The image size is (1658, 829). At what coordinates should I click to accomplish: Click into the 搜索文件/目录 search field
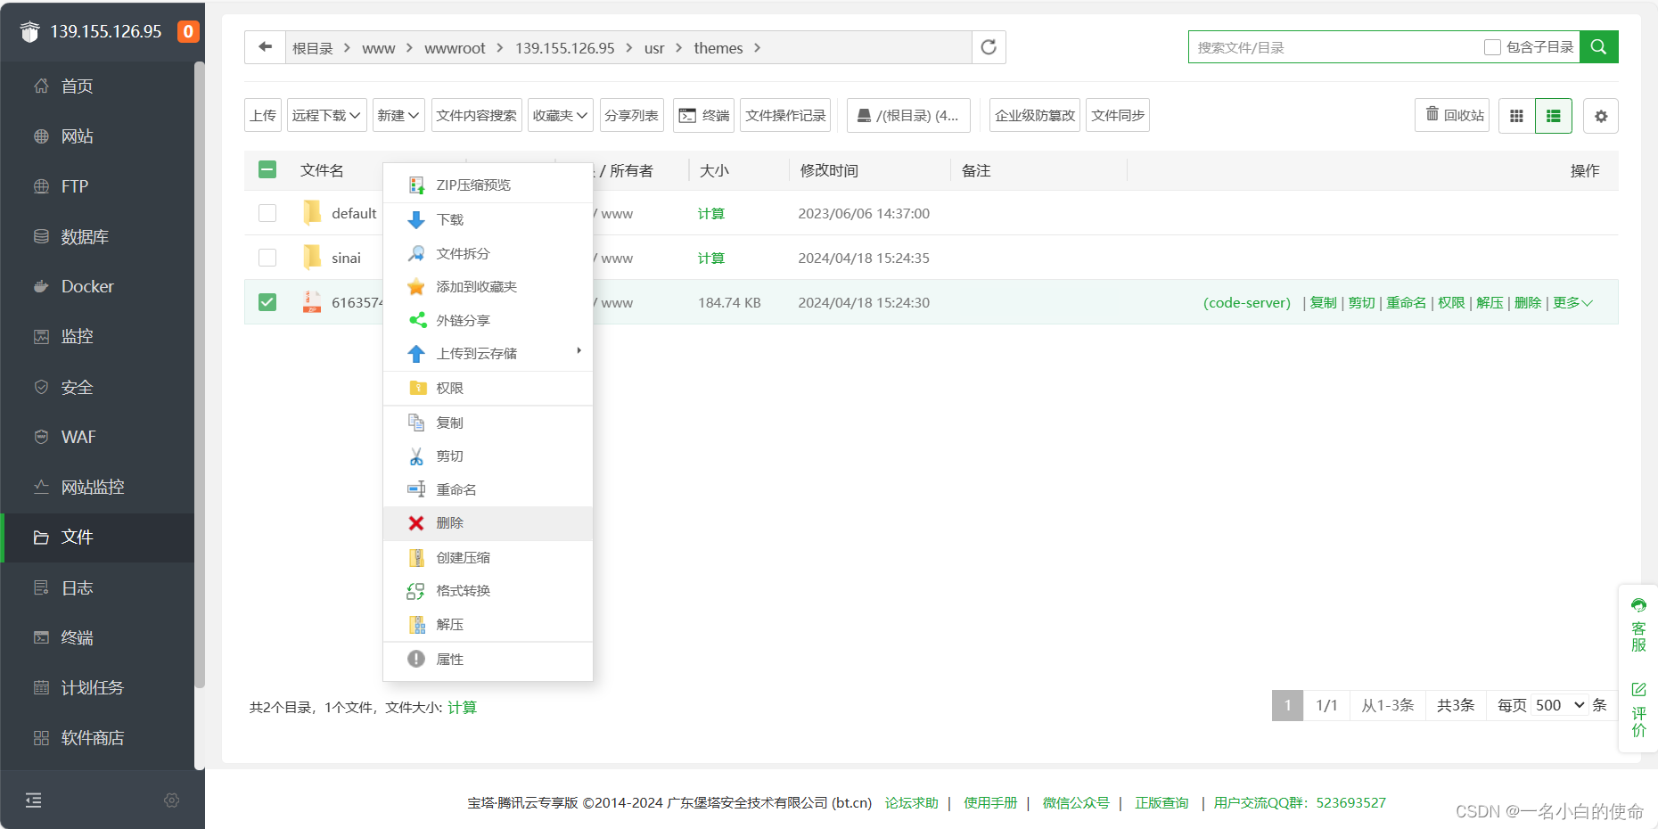[1333, 47]
